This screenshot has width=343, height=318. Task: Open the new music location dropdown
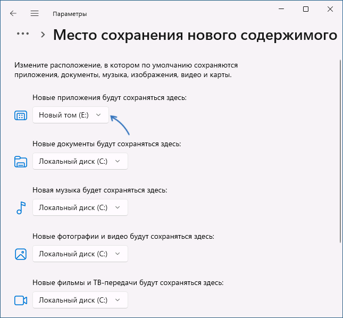click(80, 207)
